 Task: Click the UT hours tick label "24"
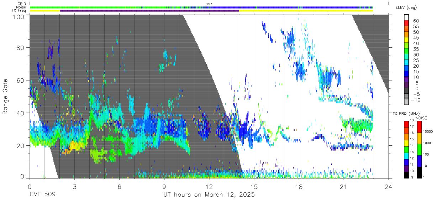pos(389,186)
